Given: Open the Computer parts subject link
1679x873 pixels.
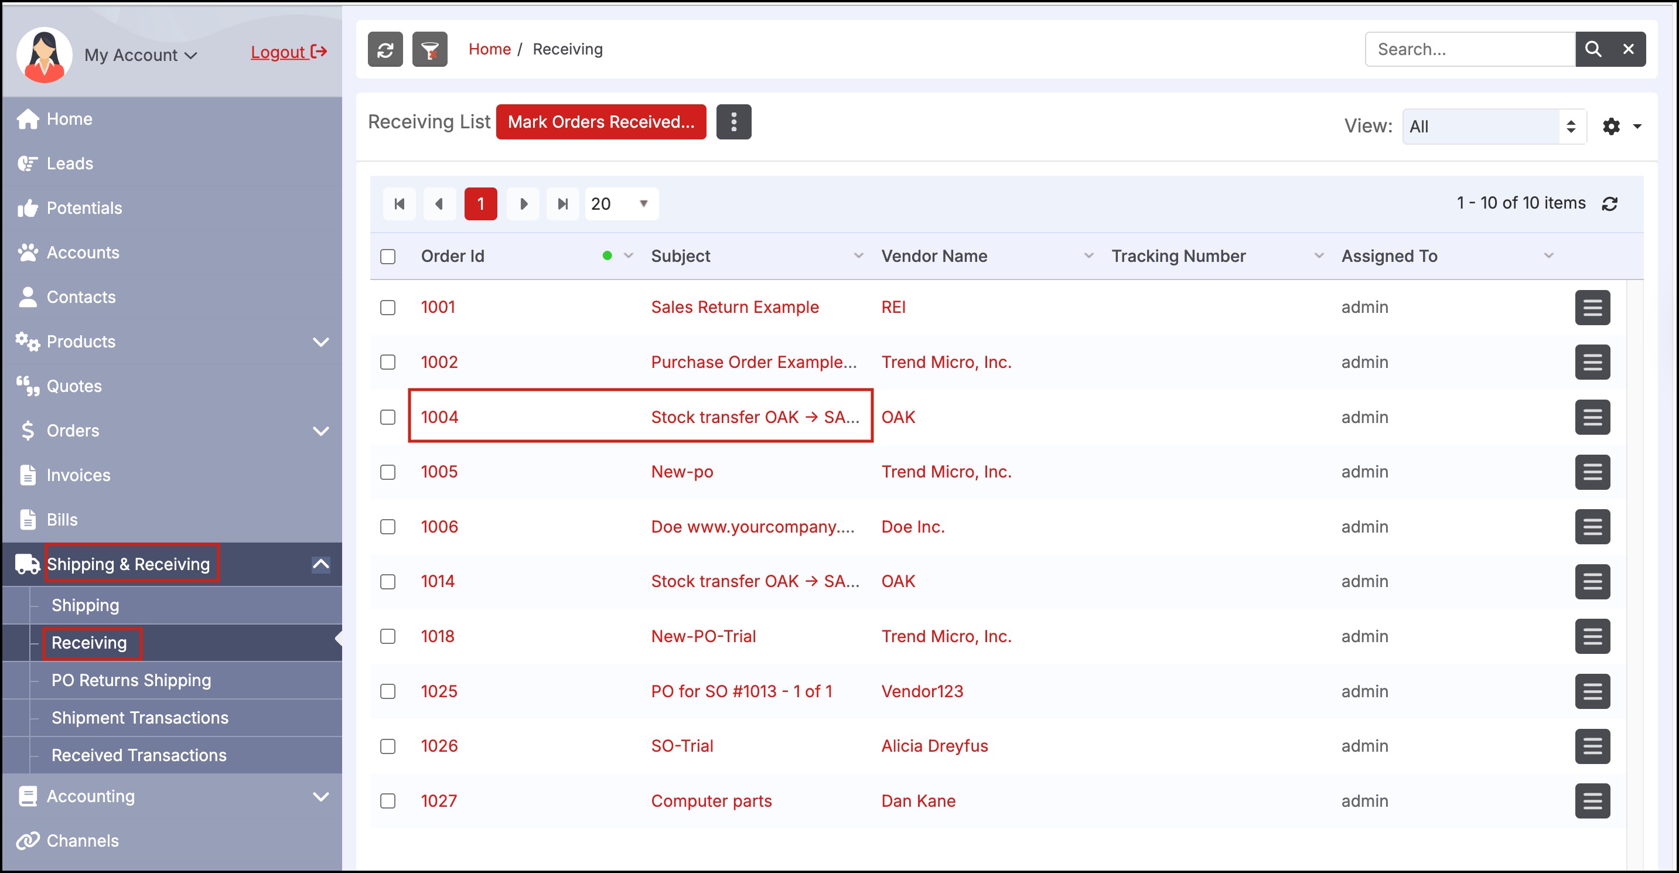Looking at the screenshot, I should pyautogui.click(x=711, y=802).
